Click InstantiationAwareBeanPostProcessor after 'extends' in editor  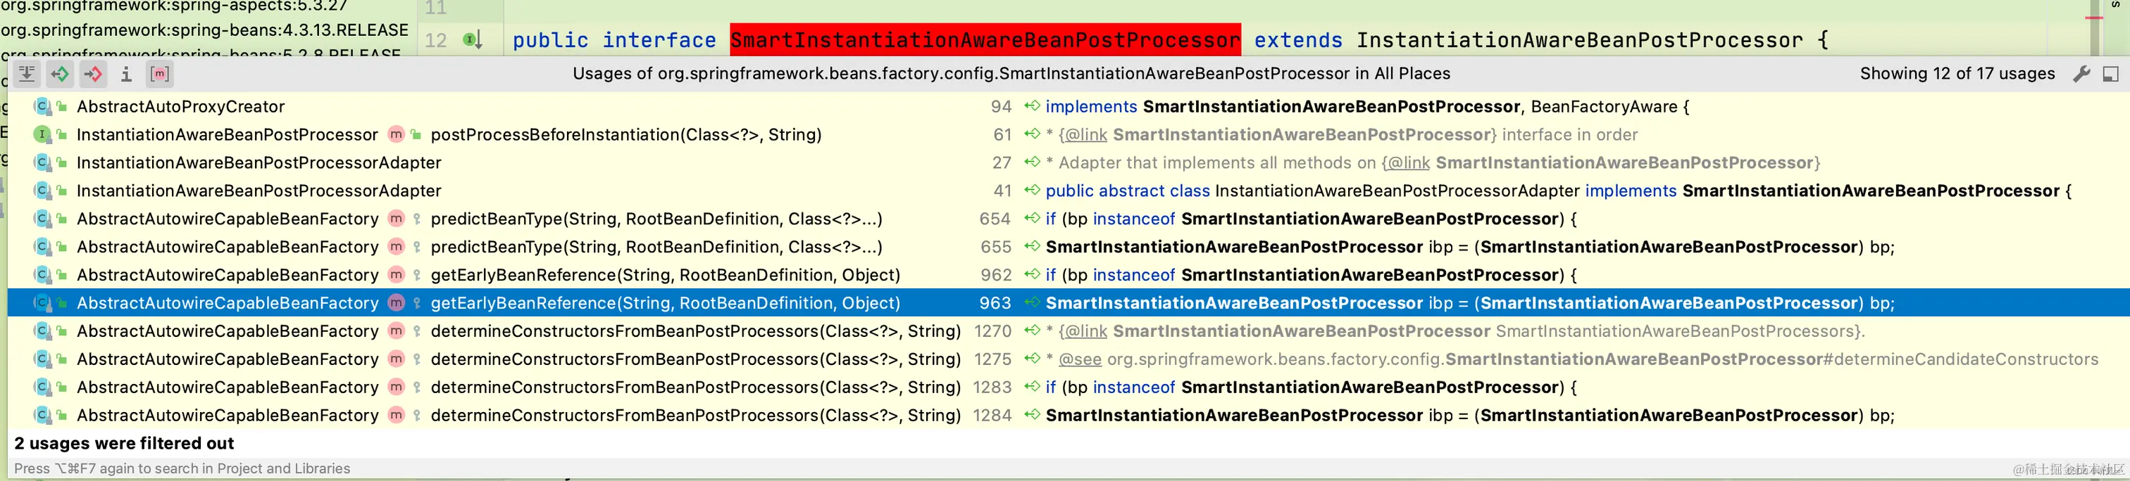1579,39
